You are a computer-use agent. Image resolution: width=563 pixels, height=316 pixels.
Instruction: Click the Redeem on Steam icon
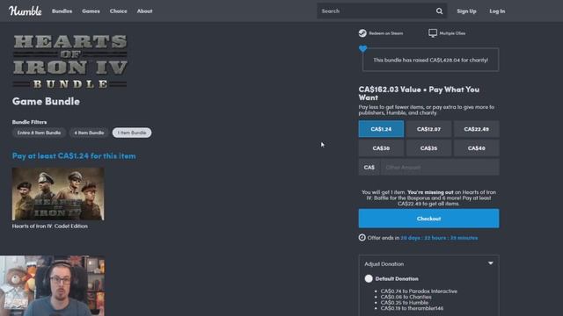tap(362, 33)
